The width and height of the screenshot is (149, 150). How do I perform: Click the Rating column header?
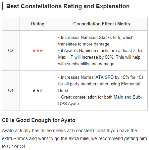pyautogui.click(x=38, y=24)
